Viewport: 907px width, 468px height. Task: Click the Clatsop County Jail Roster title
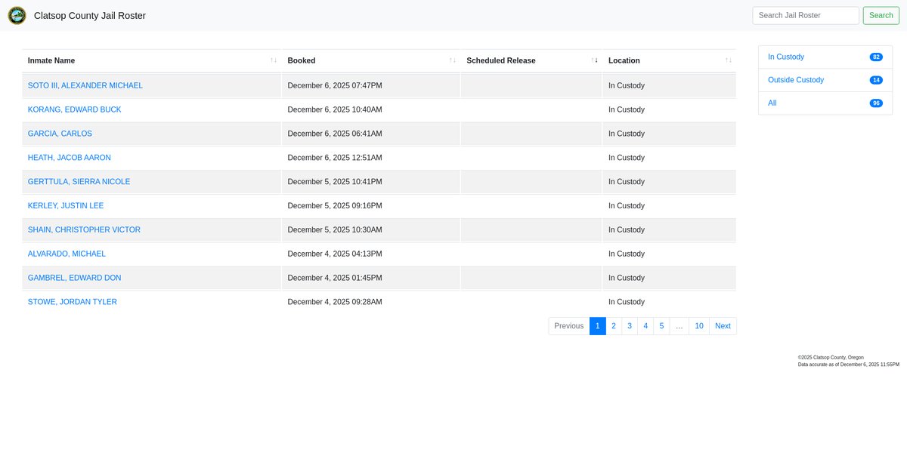(90, 15)
